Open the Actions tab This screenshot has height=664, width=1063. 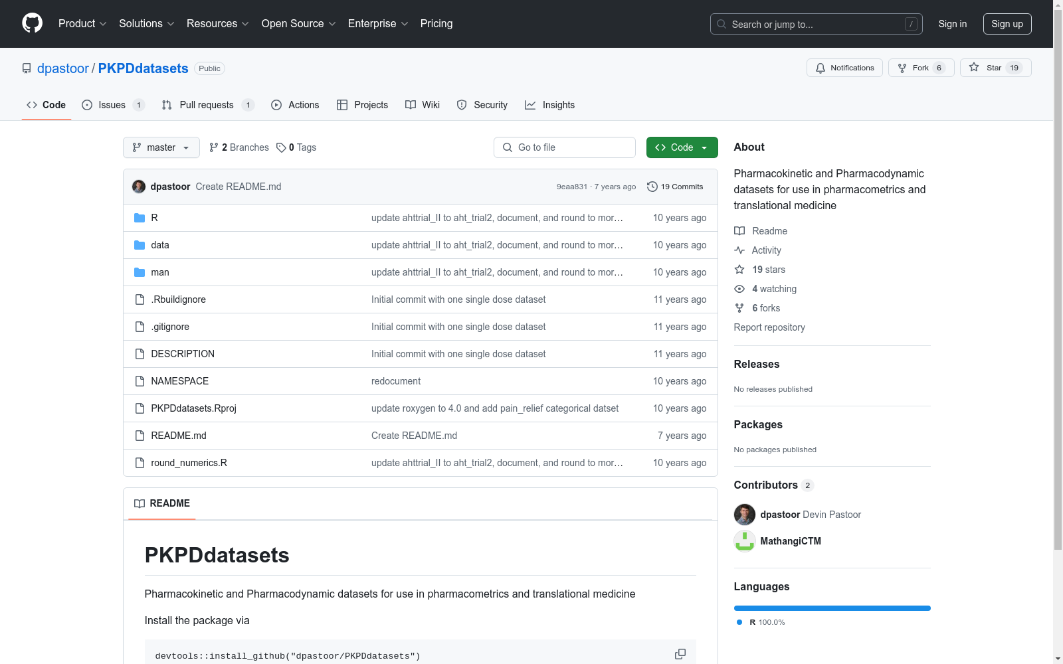[295, 105]
